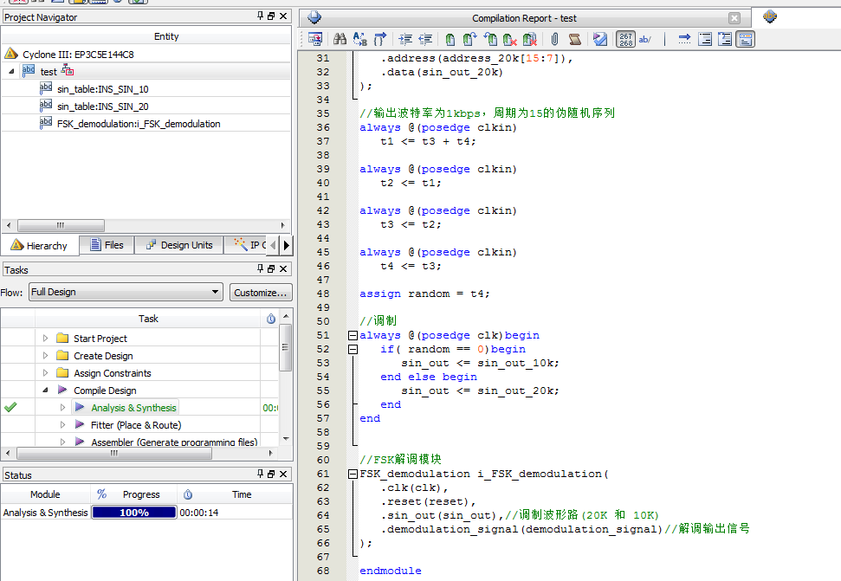Click the tab scroll arrow in Project Navigator
The height and width of the screenshot is (581, 841).
tap(284, 245)
